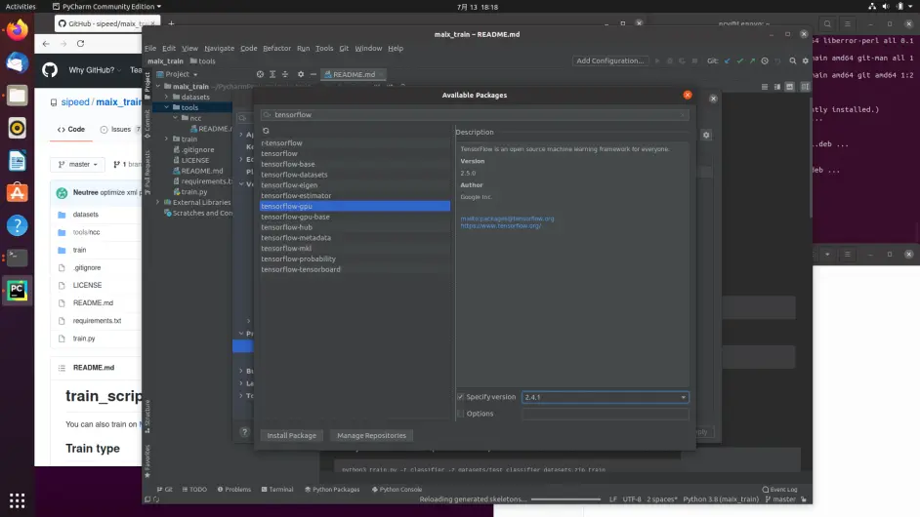Open Ubuntu Software from the dock
The width and height of the screenshot is (920, 517).
pos(17,193)
